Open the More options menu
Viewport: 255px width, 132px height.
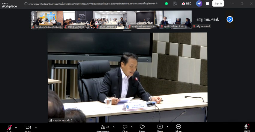pos(178,127)
